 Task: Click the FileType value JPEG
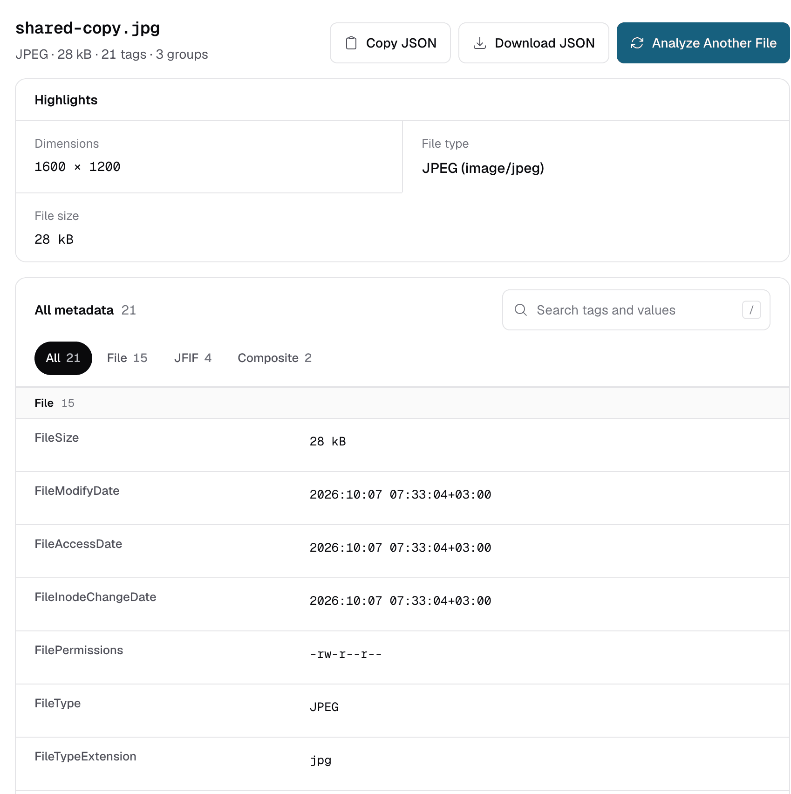click(324, 707)
